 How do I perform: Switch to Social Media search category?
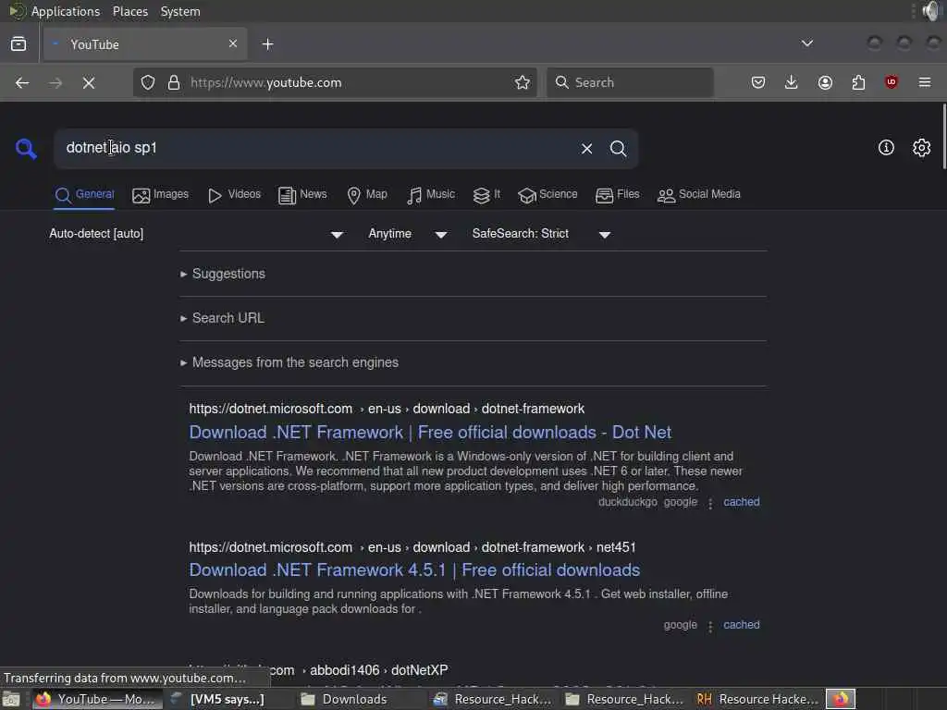[699, 194]
